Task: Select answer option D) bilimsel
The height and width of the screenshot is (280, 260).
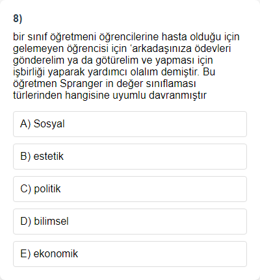Action: [x=130, y=222]
